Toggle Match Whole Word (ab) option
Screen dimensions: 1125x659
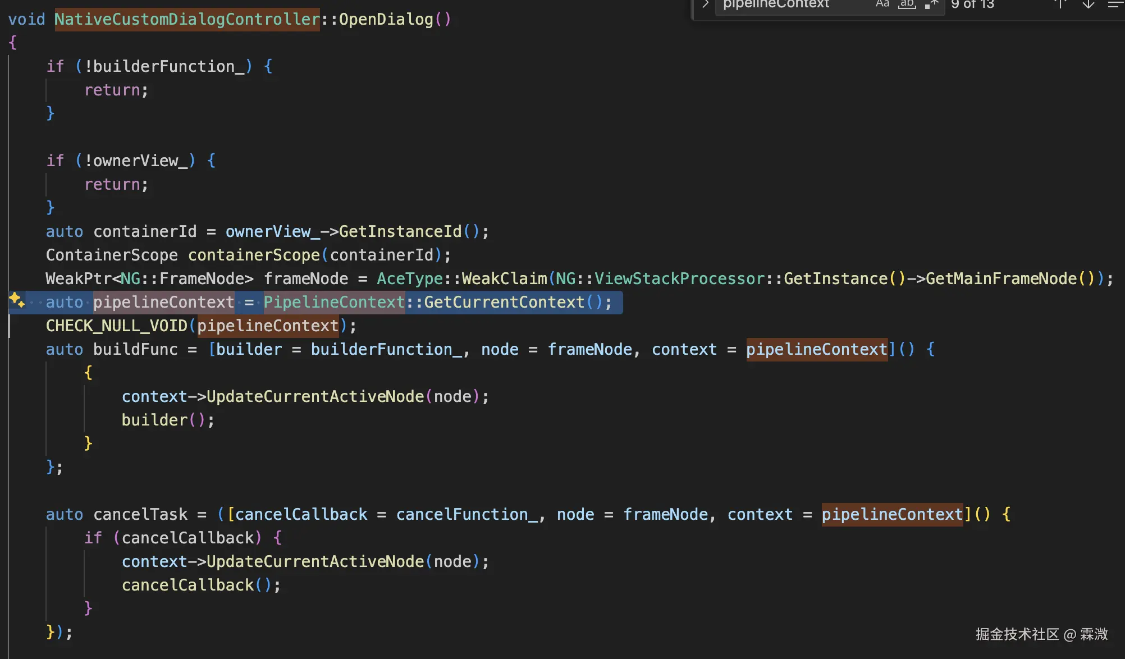tap(907, 4)
